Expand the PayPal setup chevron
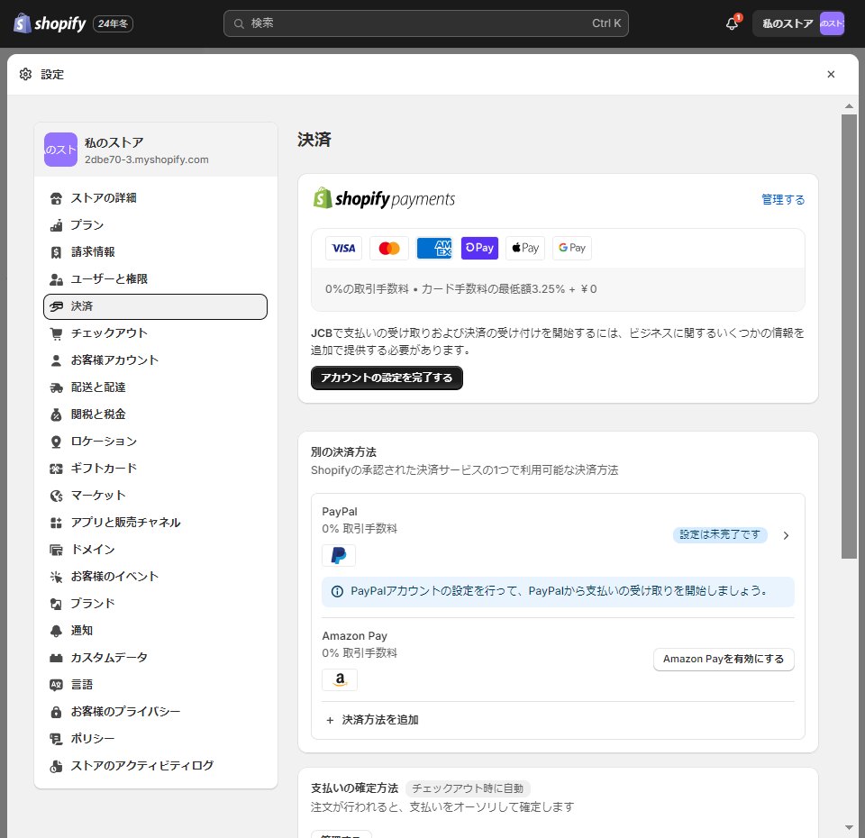865x838 pixels. coord(786,535)
